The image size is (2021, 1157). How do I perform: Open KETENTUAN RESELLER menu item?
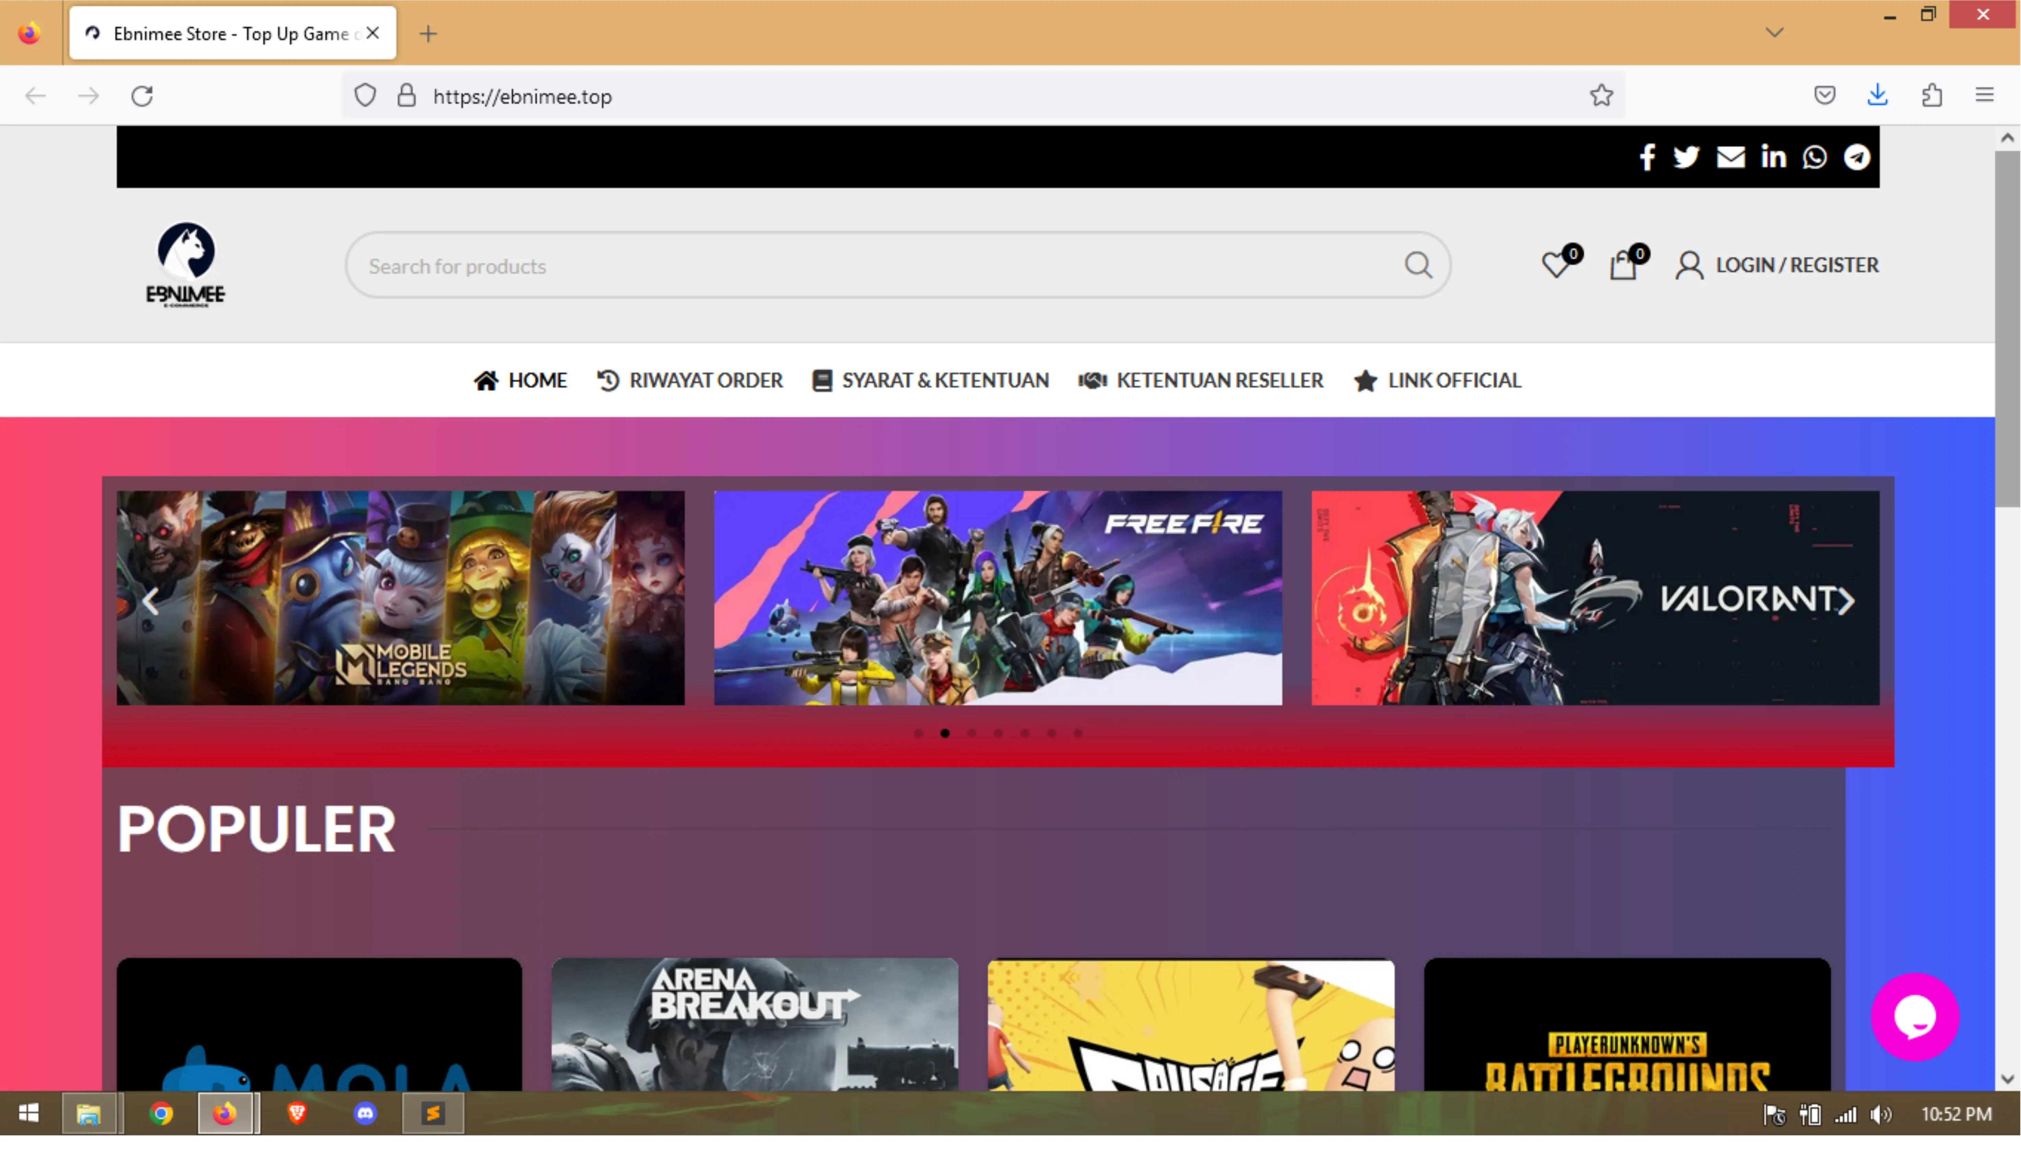1201,381
